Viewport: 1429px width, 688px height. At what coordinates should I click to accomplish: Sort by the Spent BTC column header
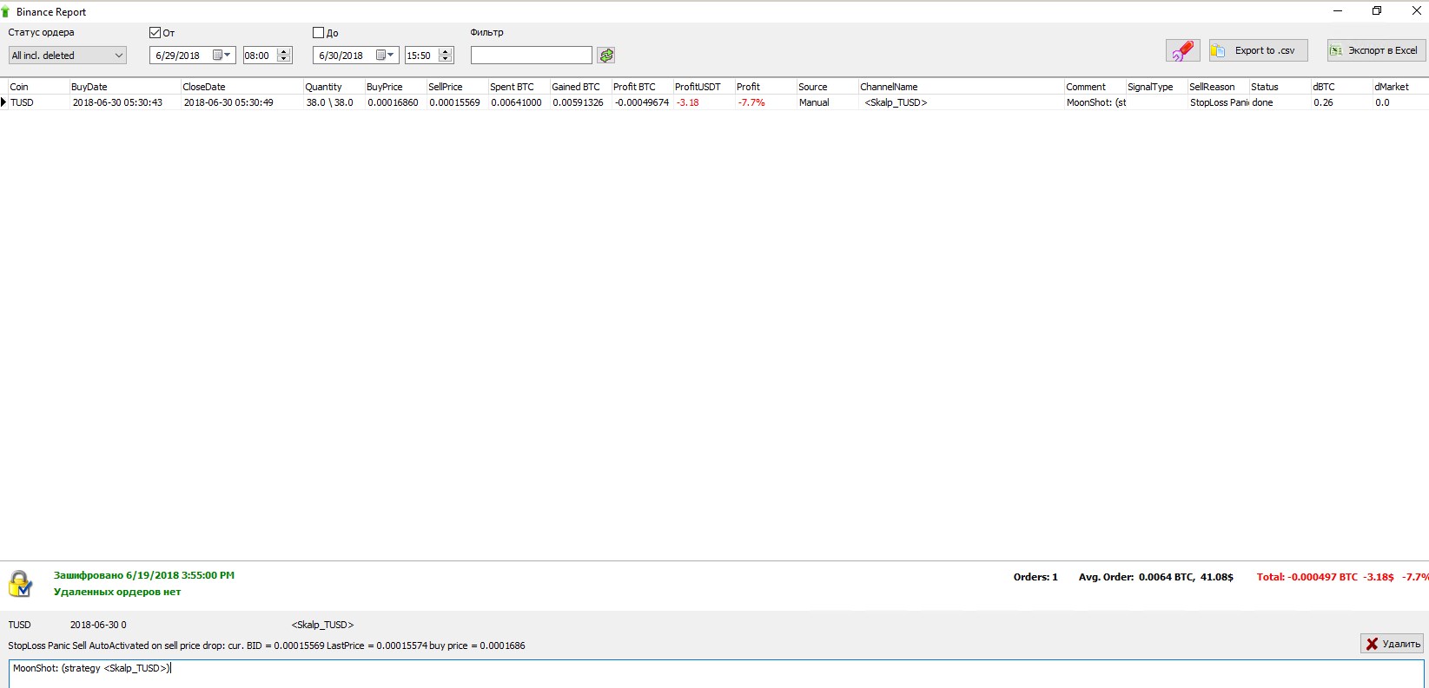pyautogui.click(x=519, y=87)
